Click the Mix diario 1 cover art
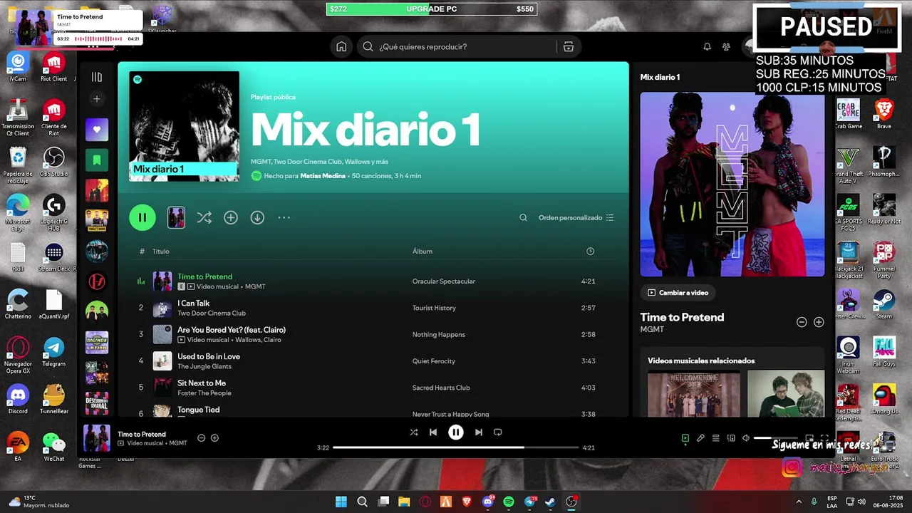The image size is (912, 513). pyautogui.click(x=184, y=126)
